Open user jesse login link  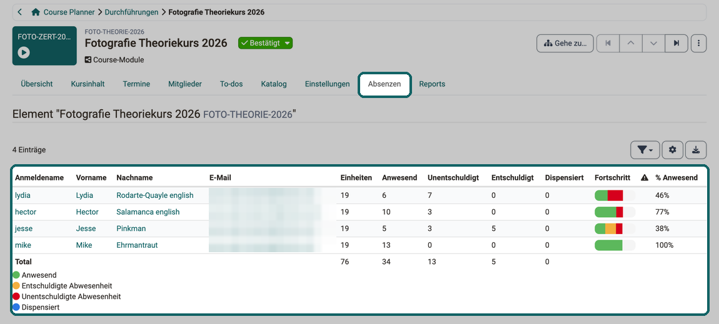(x=23, y=228)
